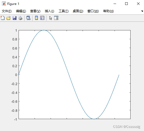Open the Property Inspector icon
Image resolution: width=144 pixels, height=131 pixels.
tap(56, 18)
